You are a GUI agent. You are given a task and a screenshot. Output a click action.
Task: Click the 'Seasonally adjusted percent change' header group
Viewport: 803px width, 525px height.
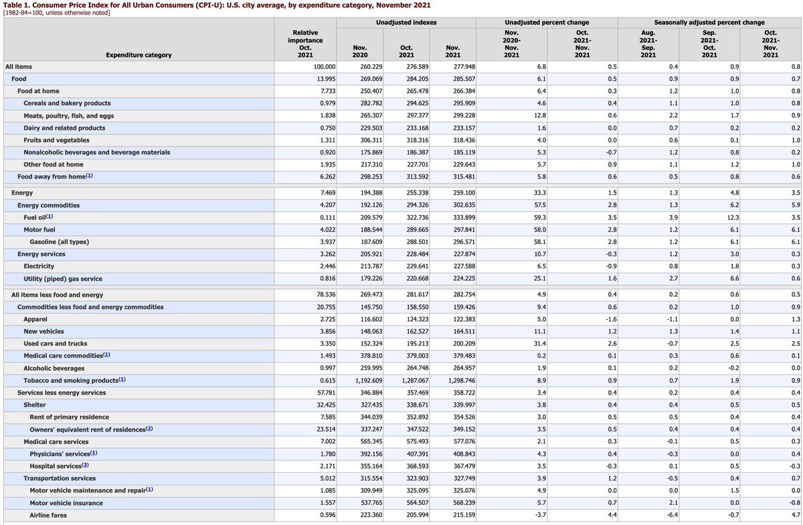click(709, 23)
